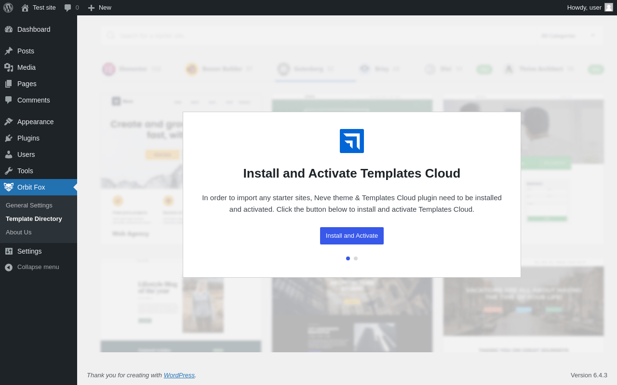Open General Settings submenu item
Screen dimensions: 617x385
[x=29, y=205]
